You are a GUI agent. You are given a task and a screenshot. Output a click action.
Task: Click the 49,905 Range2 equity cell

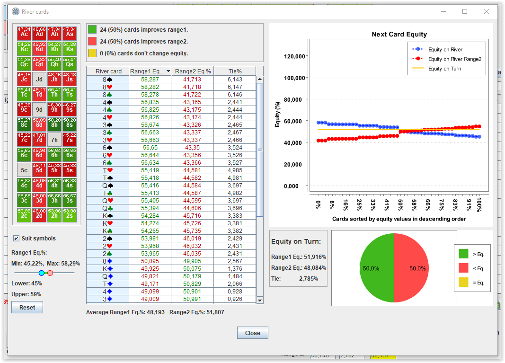192,261
